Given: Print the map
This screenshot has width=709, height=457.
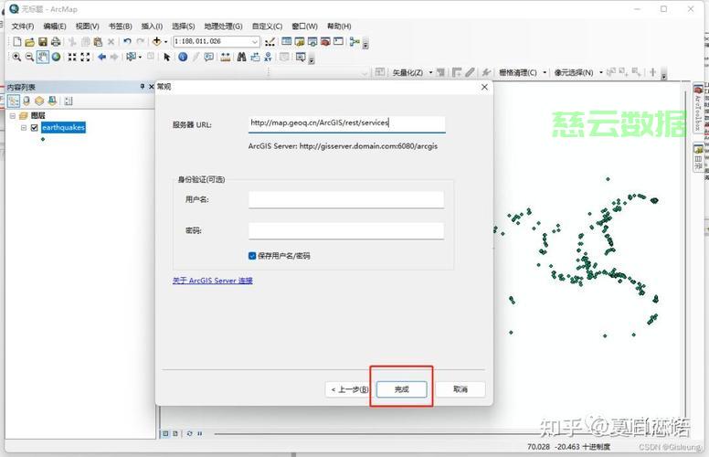Looking at the screenshot, I should point(56,42).
